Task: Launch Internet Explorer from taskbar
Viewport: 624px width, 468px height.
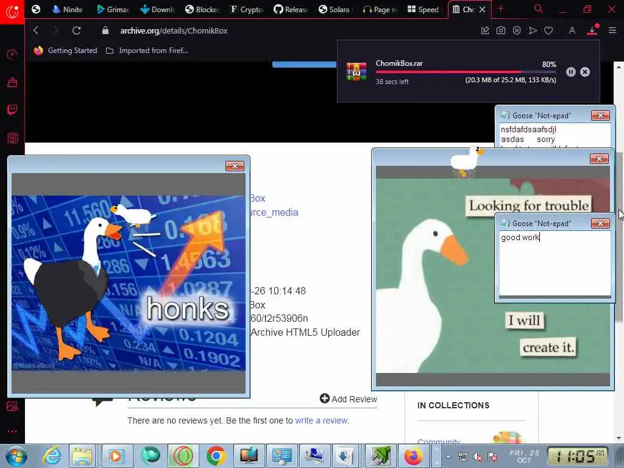Action: 52,456
